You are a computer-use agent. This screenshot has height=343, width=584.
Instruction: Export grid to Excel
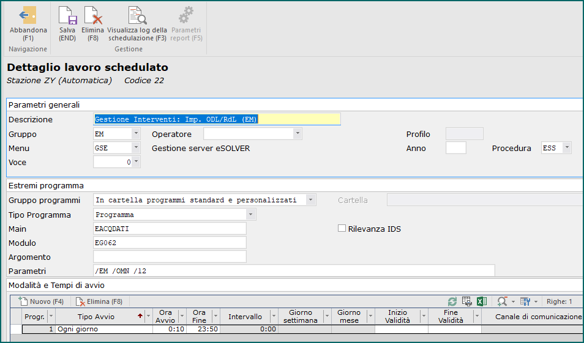[482, 301]
